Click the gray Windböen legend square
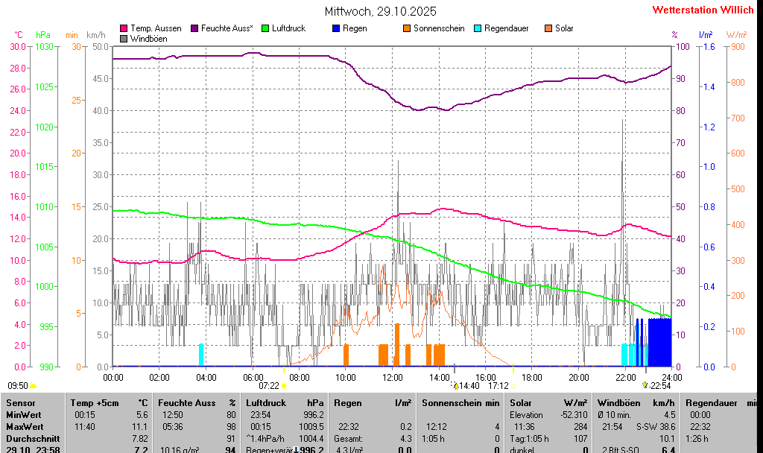This screenshot has width=763, height=453. point(124,38)
